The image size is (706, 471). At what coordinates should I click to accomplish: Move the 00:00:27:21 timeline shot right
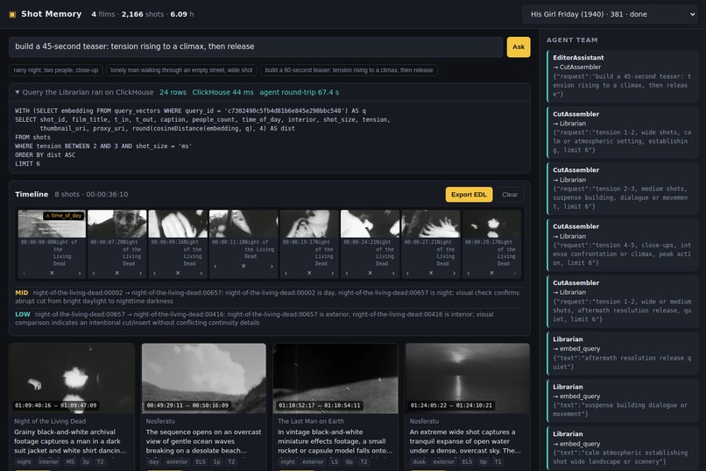point(455,273)
